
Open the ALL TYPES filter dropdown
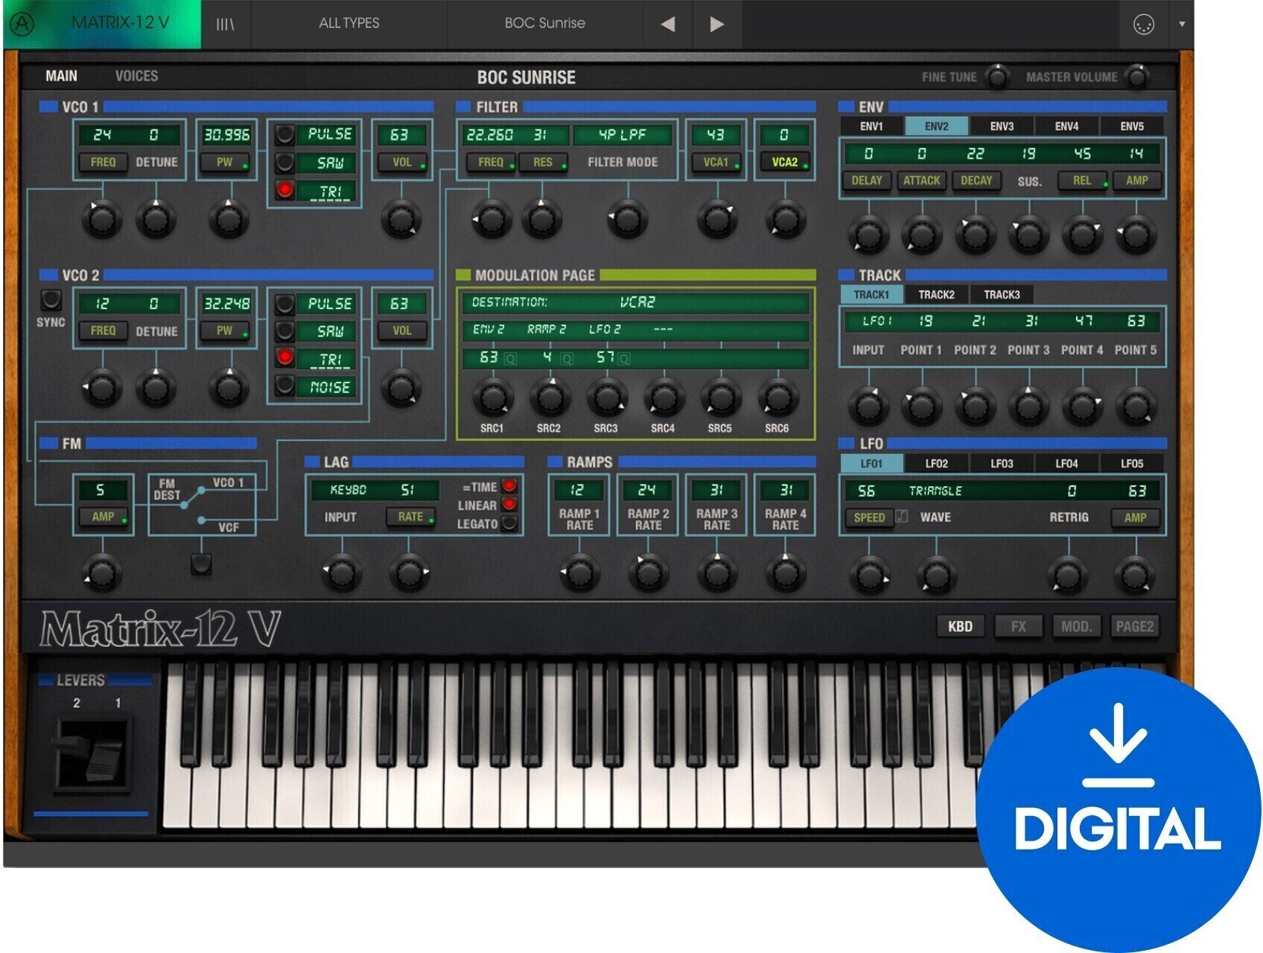point(350,23)
